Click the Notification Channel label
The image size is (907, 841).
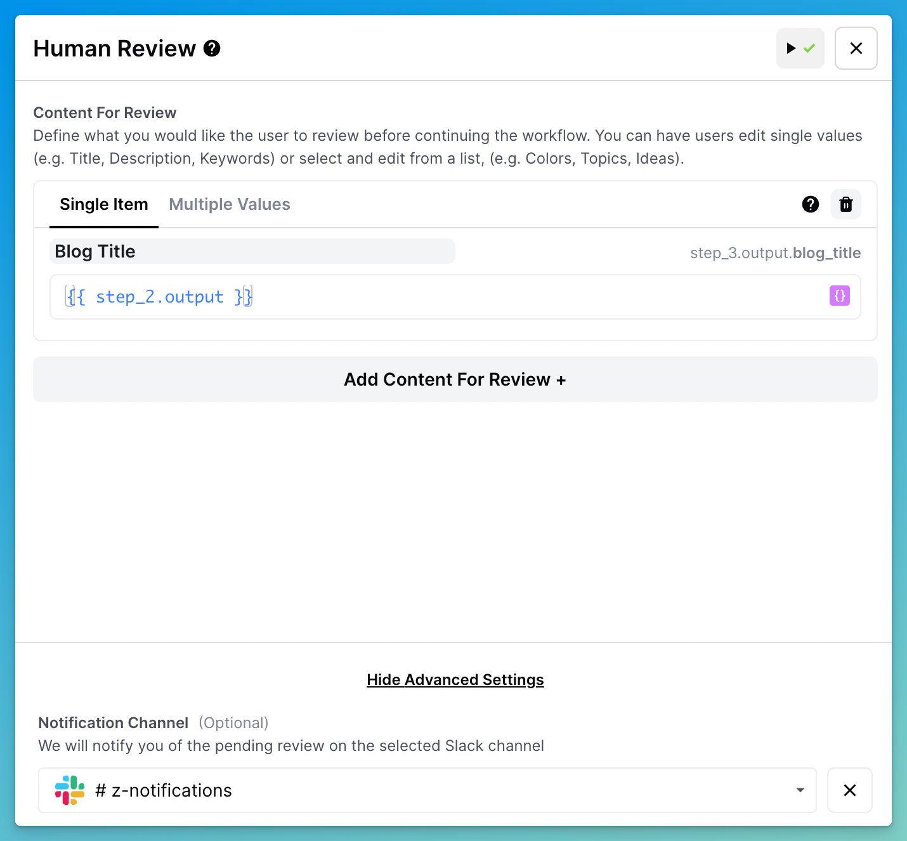tap(114, 723)
